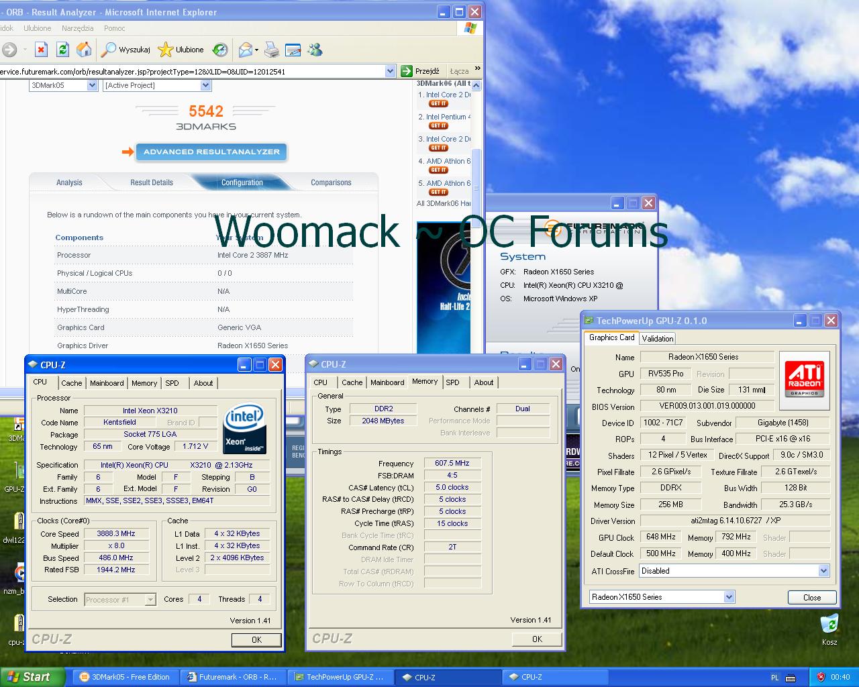
Task: Expand IE toolbar overflow chevron
Action: click(477, 68)
